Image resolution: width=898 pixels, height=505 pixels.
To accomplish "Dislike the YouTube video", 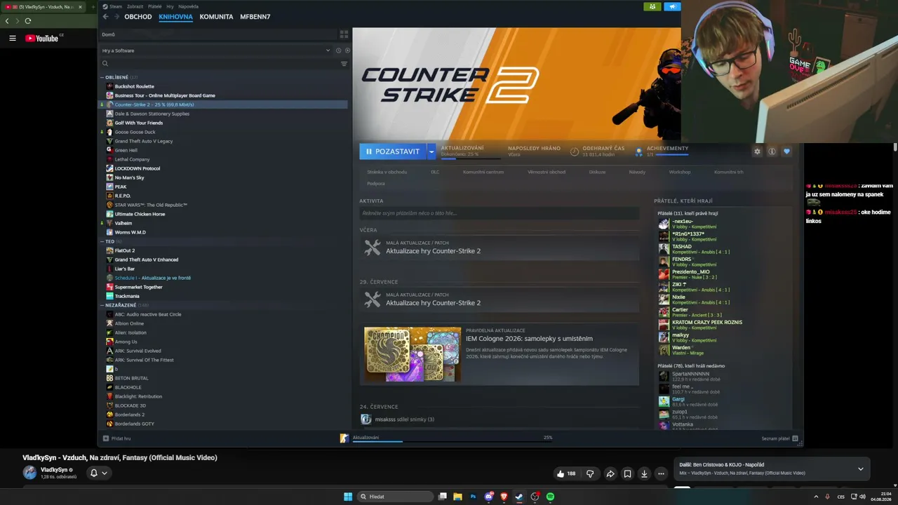I will coord(590,473).
